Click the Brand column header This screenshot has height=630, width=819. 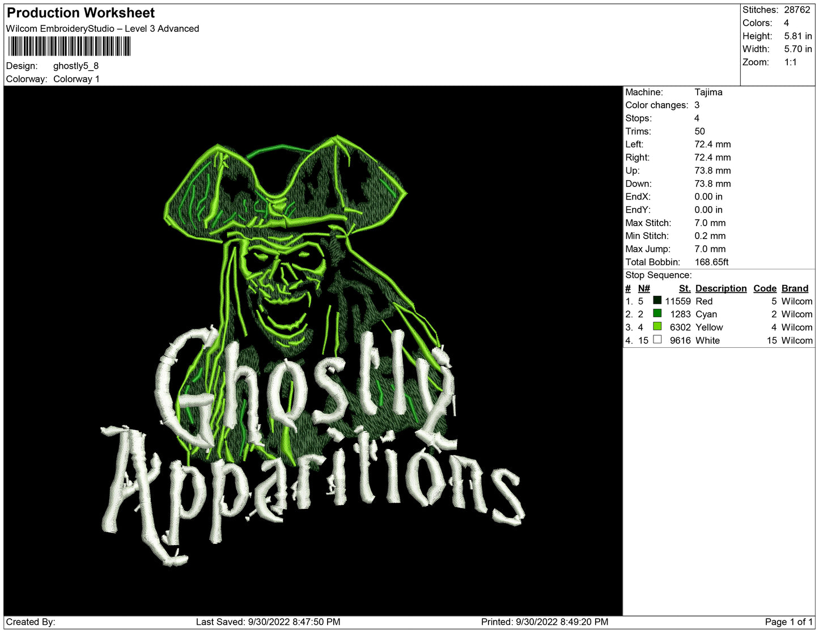click(795, 288)
